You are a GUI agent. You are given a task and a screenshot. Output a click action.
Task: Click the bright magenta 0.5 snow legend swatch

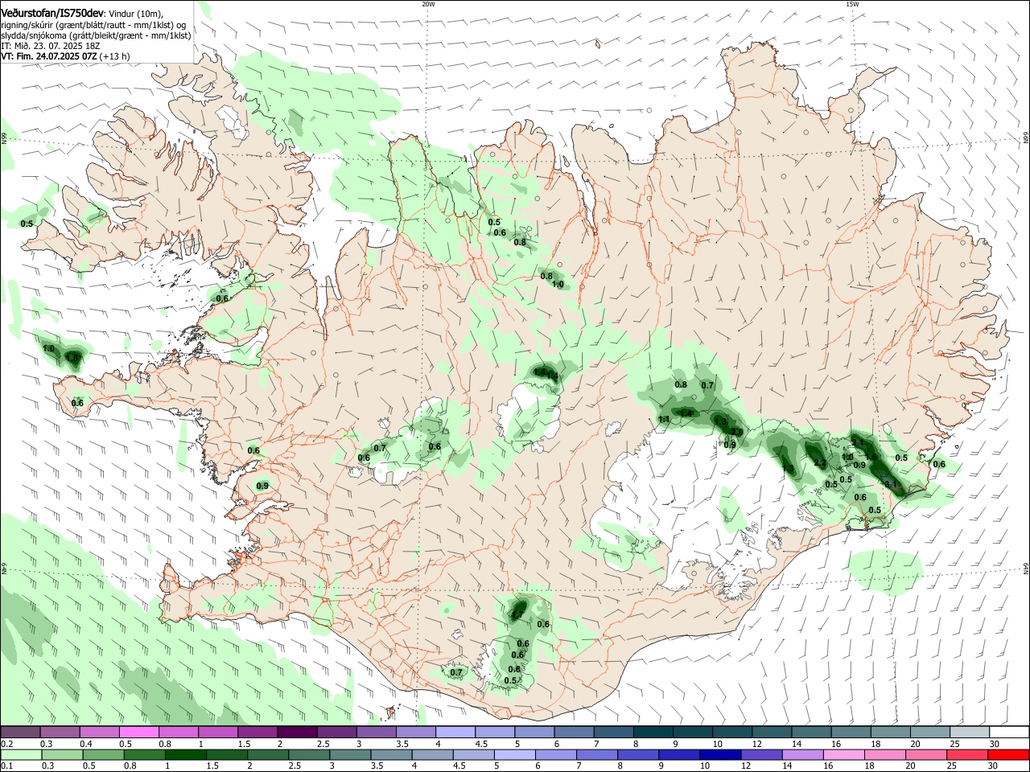(138, 733)
